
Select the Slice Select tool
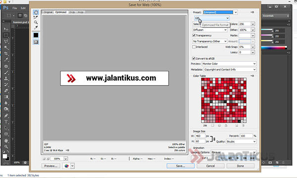[36, 17]
